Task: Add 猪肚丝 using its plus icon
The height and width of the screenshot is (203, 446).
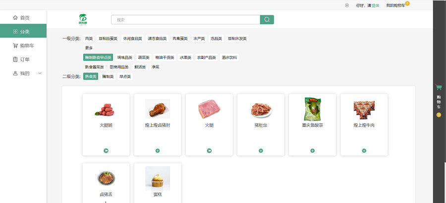Action: pos(261,151)
